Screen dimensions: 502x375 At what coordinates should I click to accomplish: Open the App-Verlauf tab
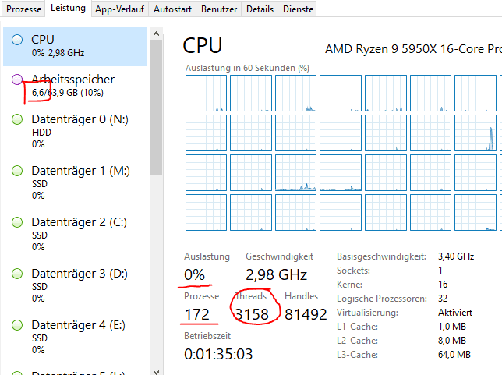(x=119, y=9)
